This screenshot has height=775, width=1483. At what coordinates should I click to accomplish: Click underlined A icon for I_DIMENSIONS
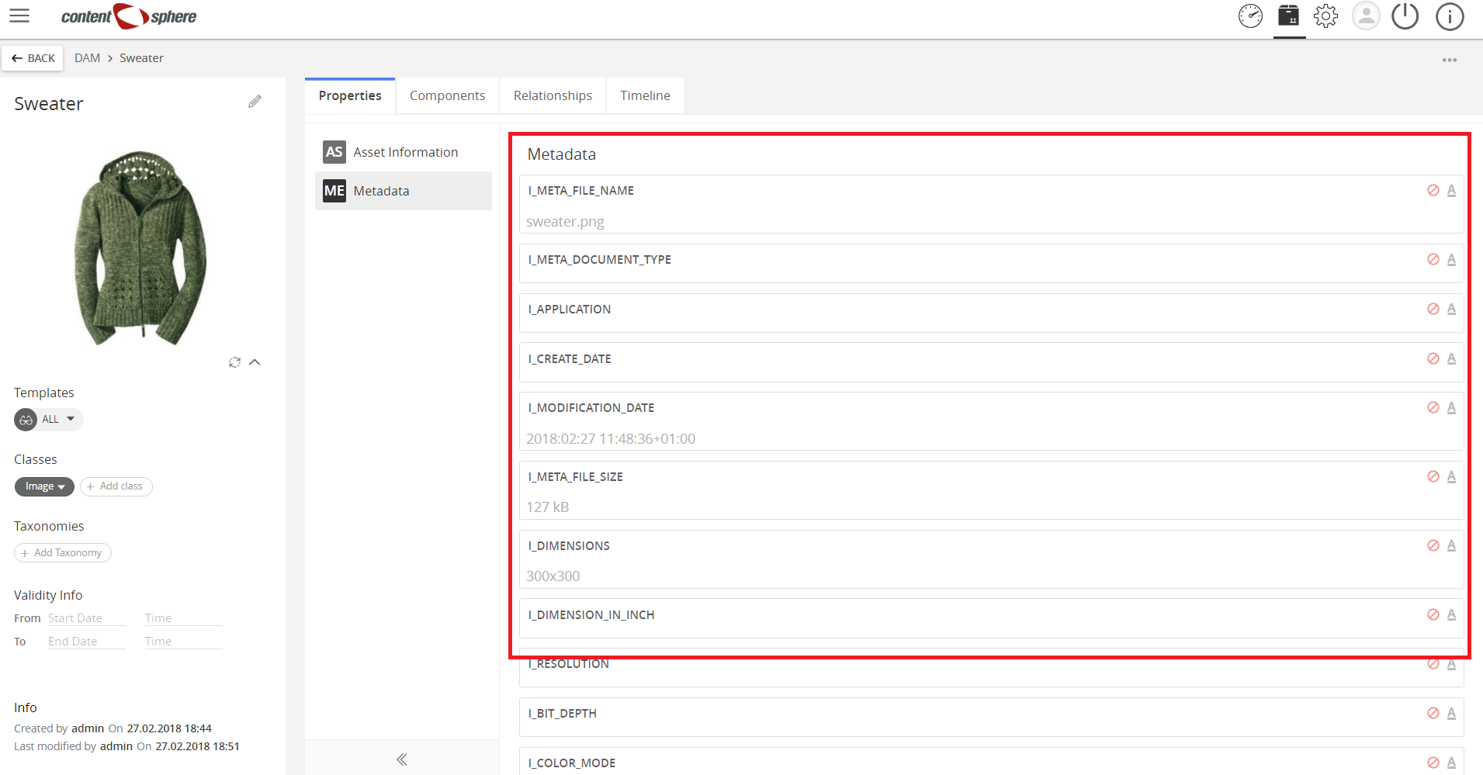click(x=1451, y=545)
